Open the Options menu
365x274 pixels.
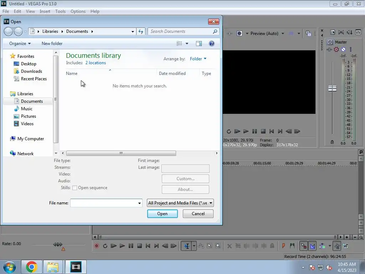pyautogui.click(x=78, y=11)
